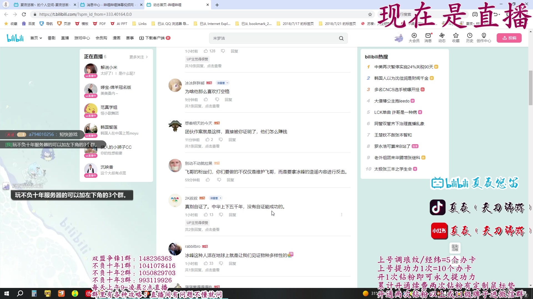Image resolution: width=533 pixels, height=299 pixels.
Task: Expand replies under rabbitbro comment
Action: click(202, 270)
